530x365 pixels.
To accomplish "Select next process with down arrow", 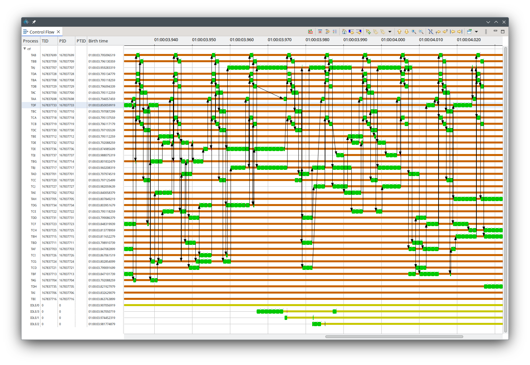I will pyautogui.click(x=407, y=32).
